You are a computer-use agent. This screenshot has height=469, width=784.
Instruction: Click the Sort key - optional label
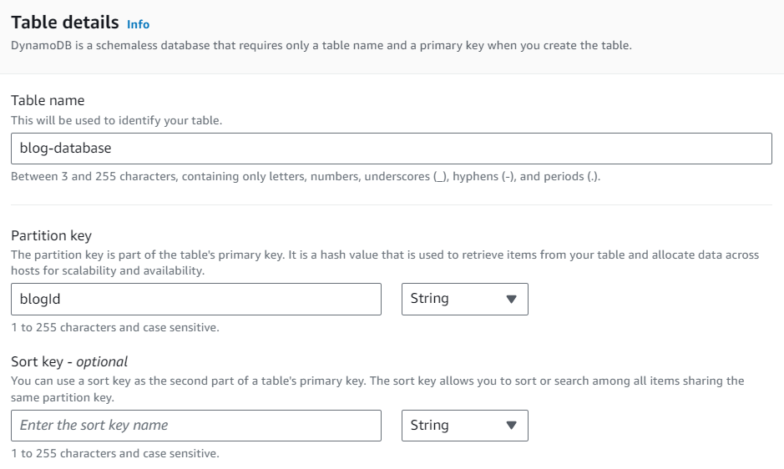(69, 361)
